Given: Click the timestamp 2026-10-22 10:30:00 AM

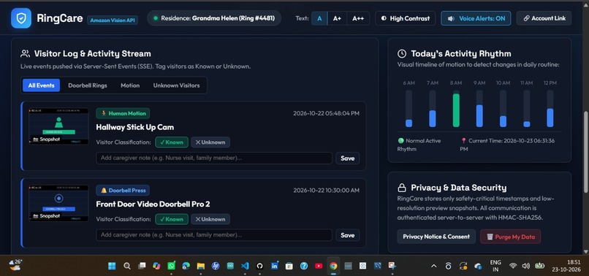Looking at the screenshot, I should (326, 191).
